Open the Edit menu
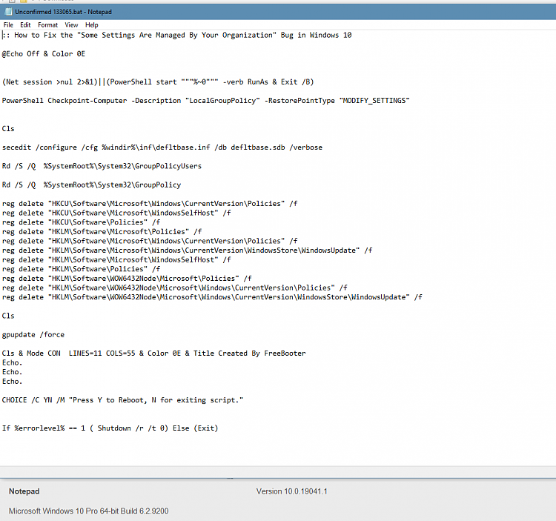The height and width of the screenshot is (521, 556). pyautogui.click(x=25, y=24)
